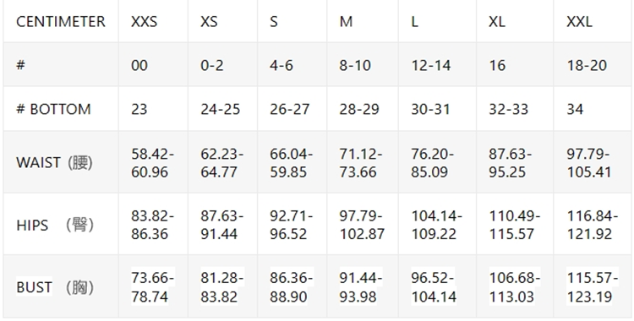Viewport: 634px width, 321px height.
Task: Click the size 16 cell under XL
Action: coord(497,66)
